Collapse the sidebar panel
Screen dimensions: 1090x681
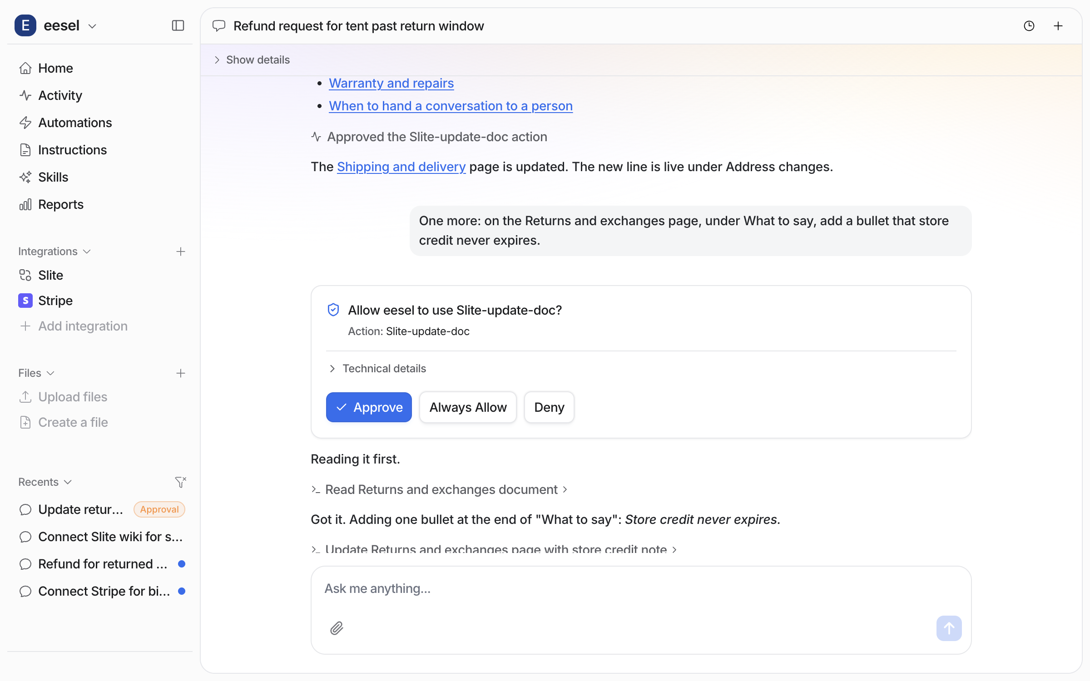178,25
